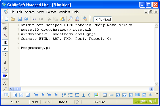Paste from the clipboard icon

[62, 19]
